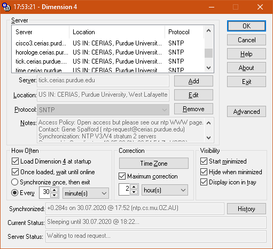Click the Every interval number field

click(45, 192)
